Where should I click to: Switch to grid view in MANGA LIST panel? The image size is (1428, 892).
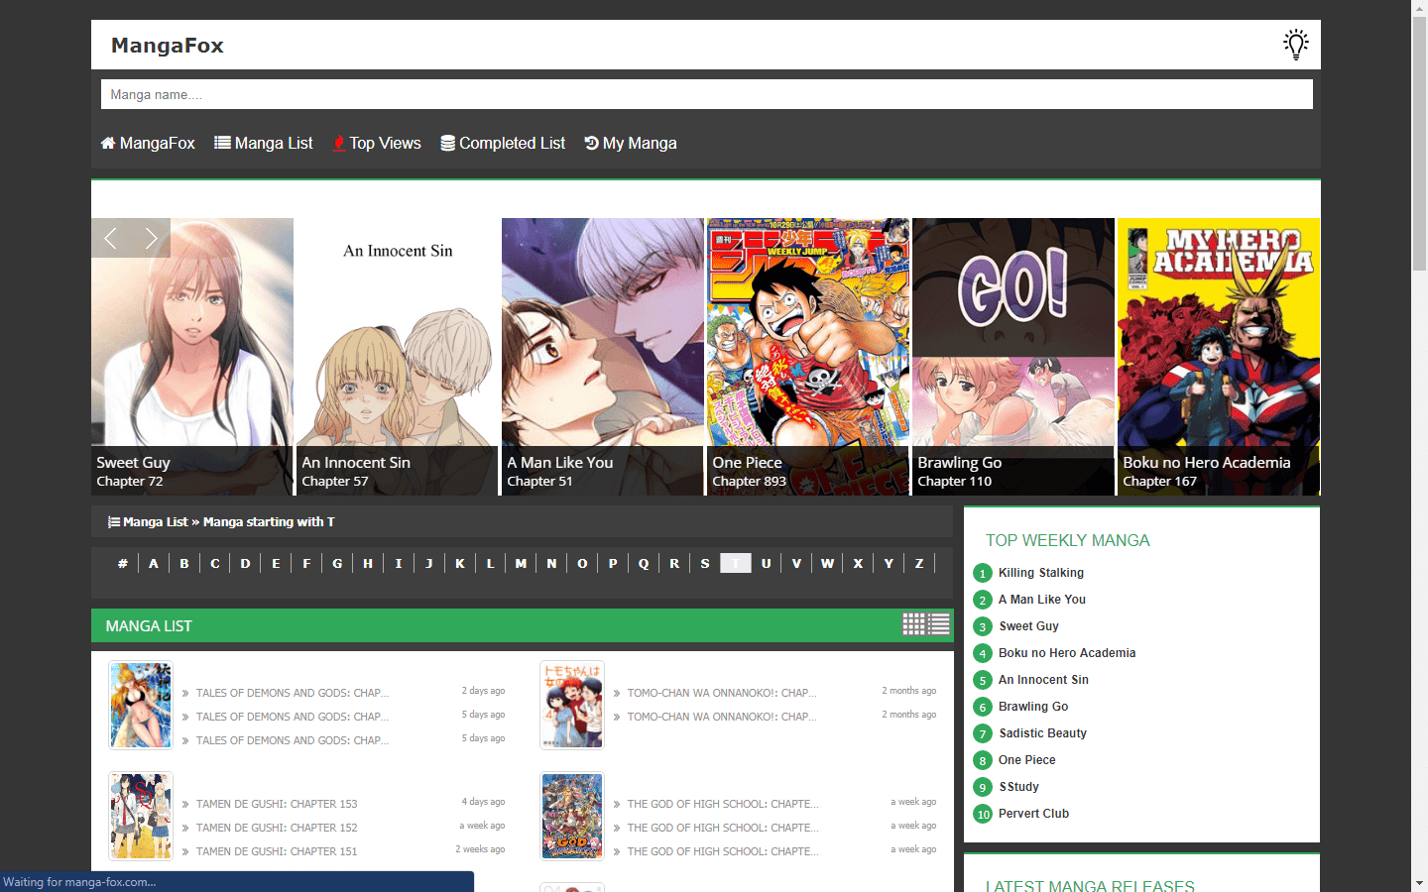tap(911, 624)
